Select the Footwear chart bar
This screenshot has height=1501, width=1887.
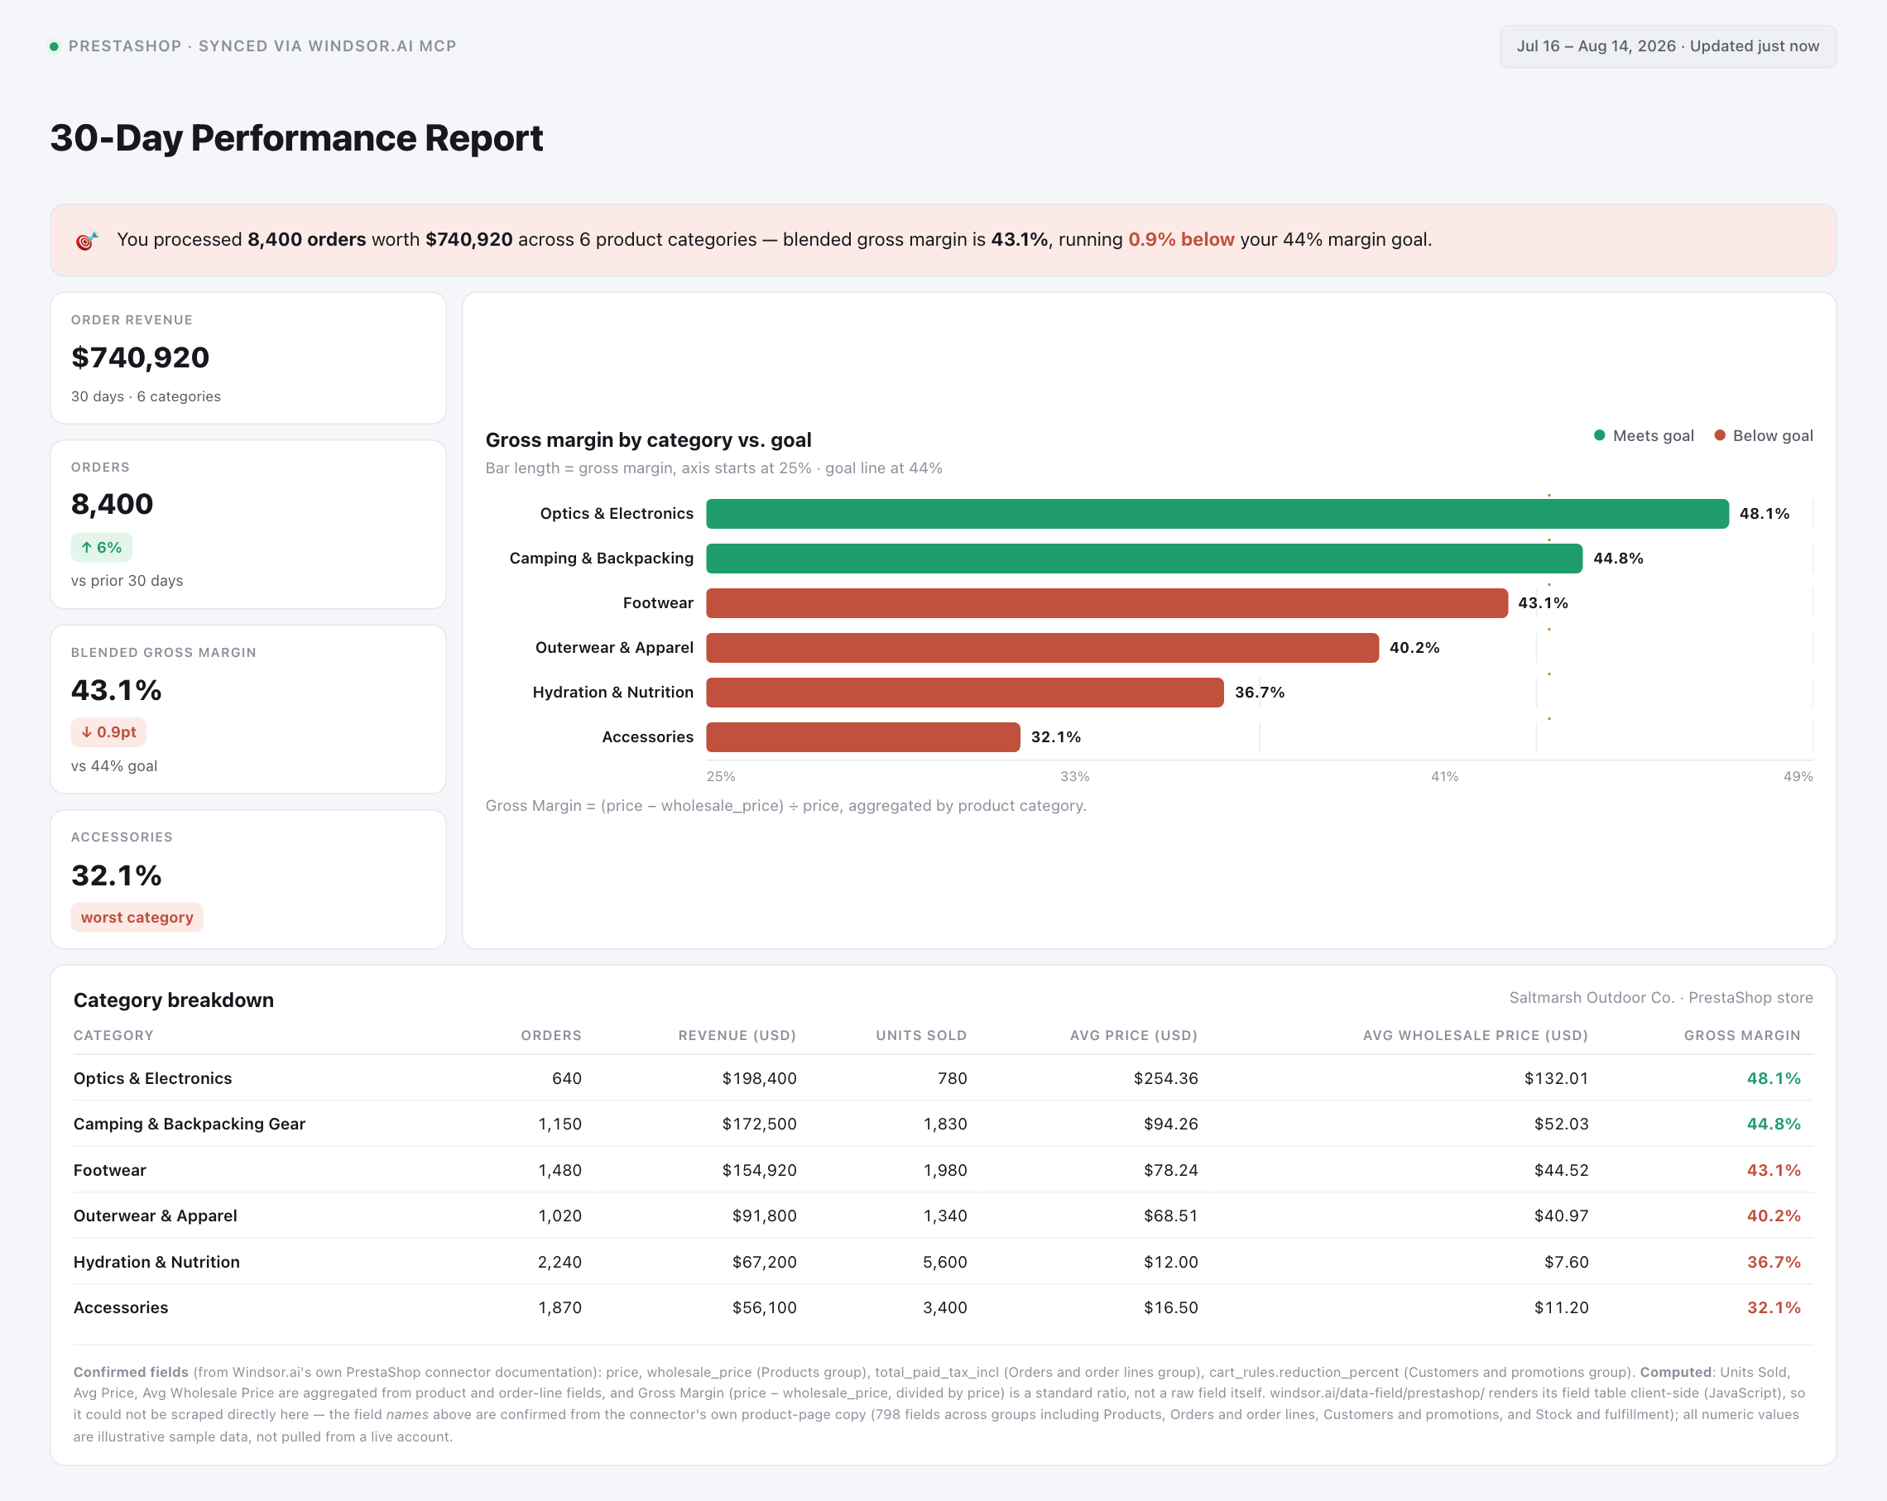pos(1107,603)
